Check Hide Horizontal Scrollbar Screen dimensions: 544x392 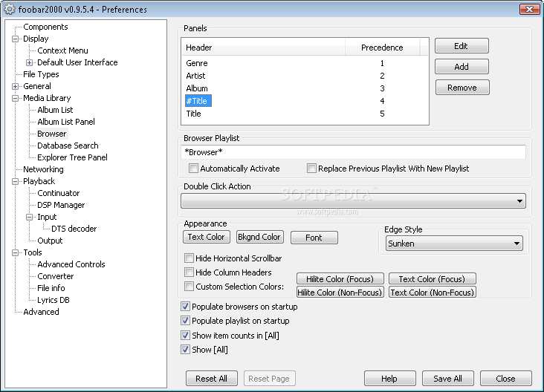pos(189,258)
